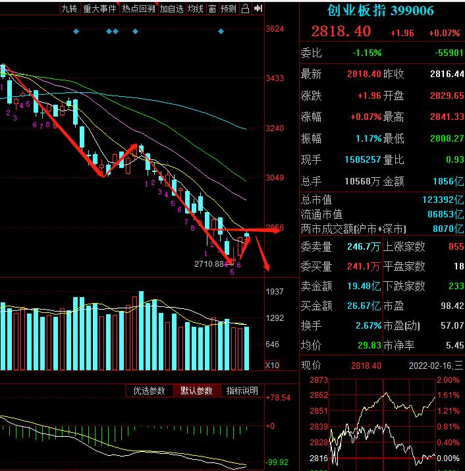Click the X10 volume scale label
Image resolution: width=465 pixels, height=471 pixels.
[272, 366]
